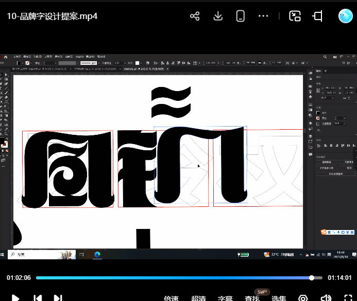Toggle mute with the volume speaker icon
The width and height of the screenshot is (357, 301).
coord(326,298)
